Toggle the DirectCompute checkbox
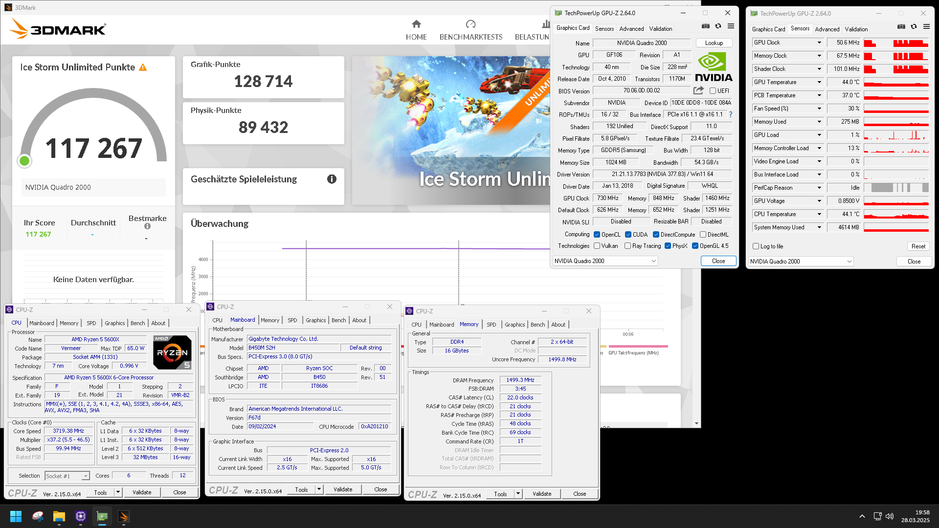This screenshot has width=939, height=528. click(x=656, y=235)
